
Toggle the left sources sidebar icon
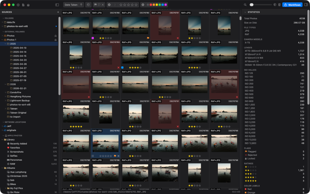click(57, 5)
